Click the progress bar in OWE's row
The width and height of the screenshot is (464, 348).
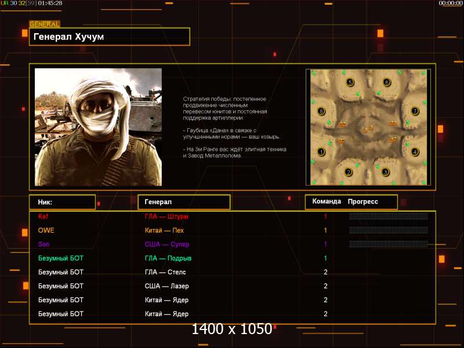click(388, 230)
